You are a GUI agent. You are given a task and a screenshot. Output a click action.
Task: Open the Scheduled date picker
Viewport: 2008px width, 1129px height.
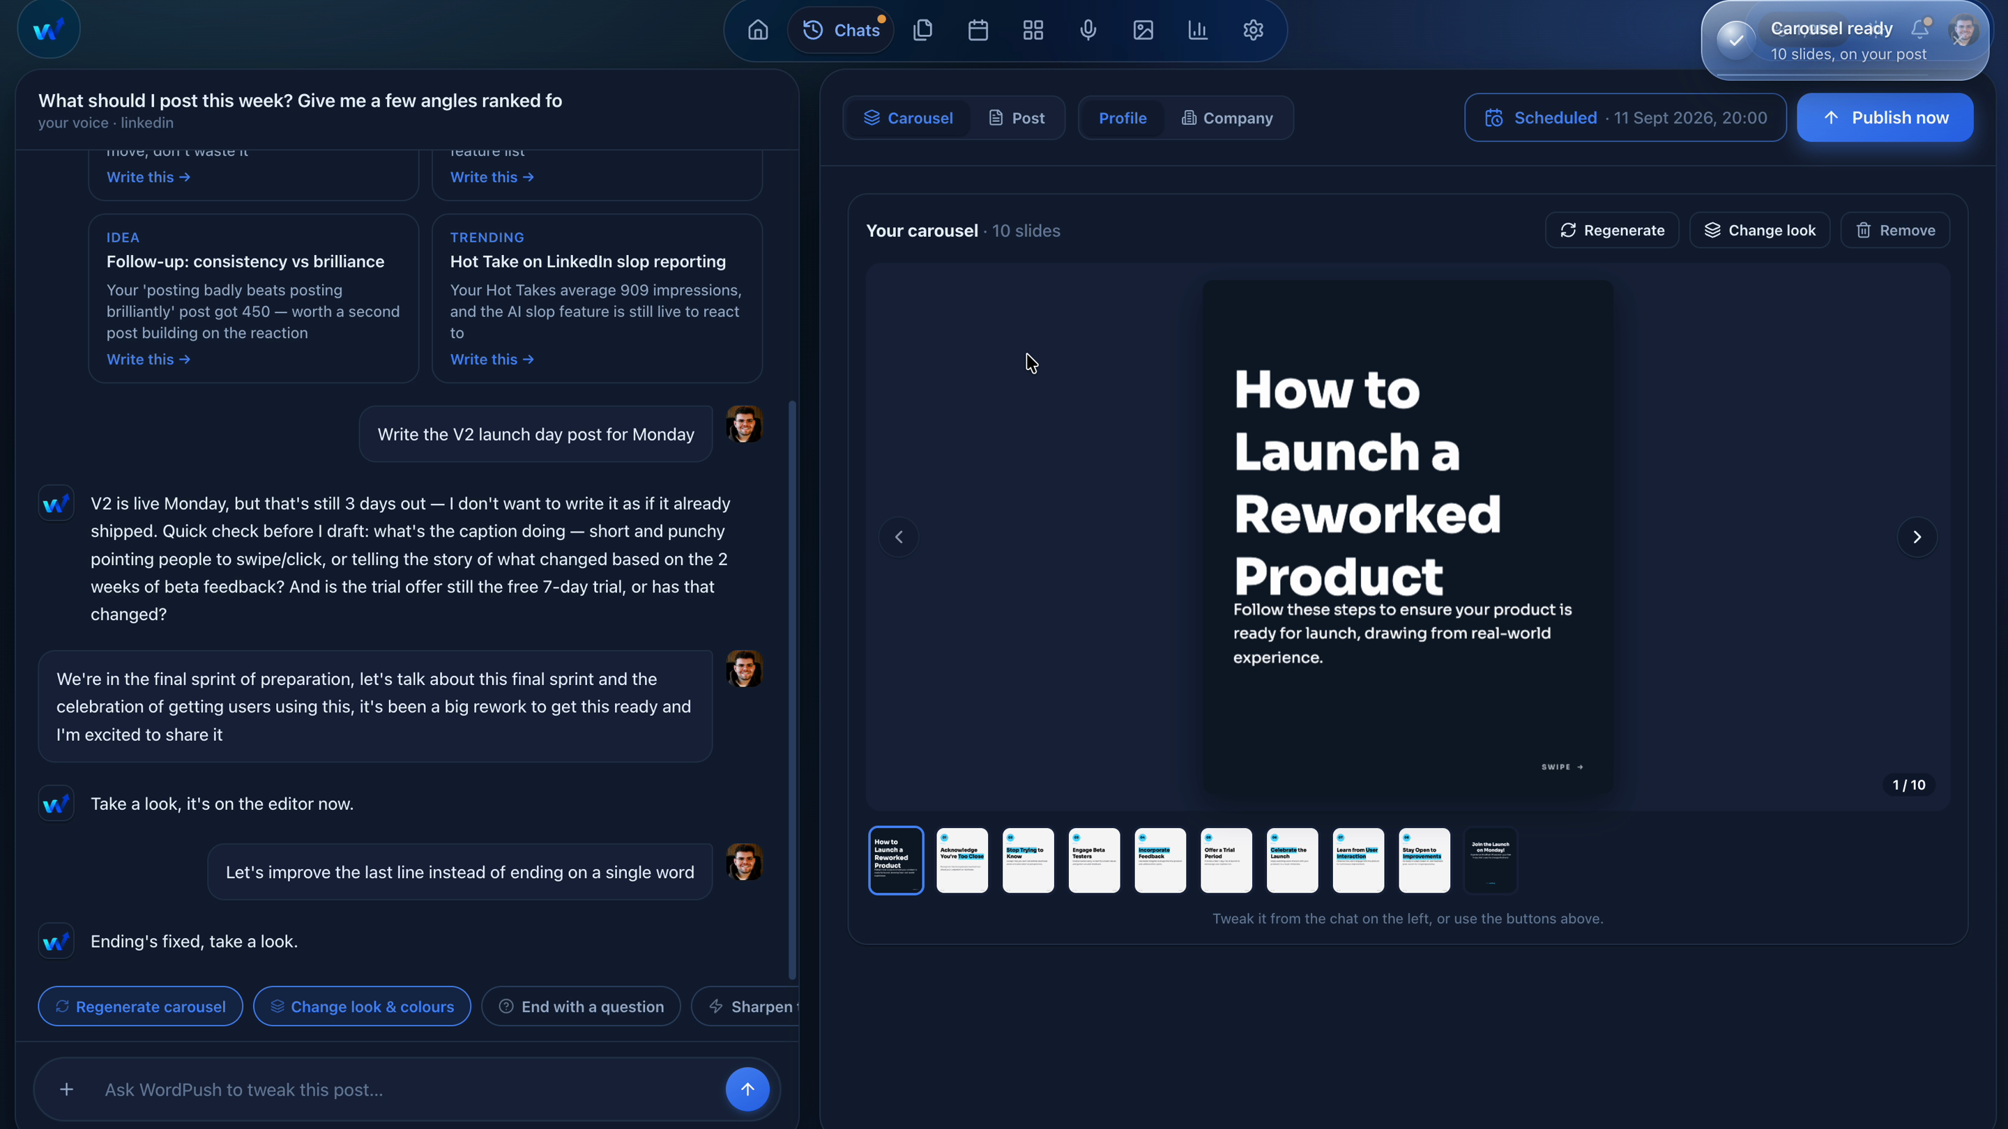click(x=1625, y=118)
